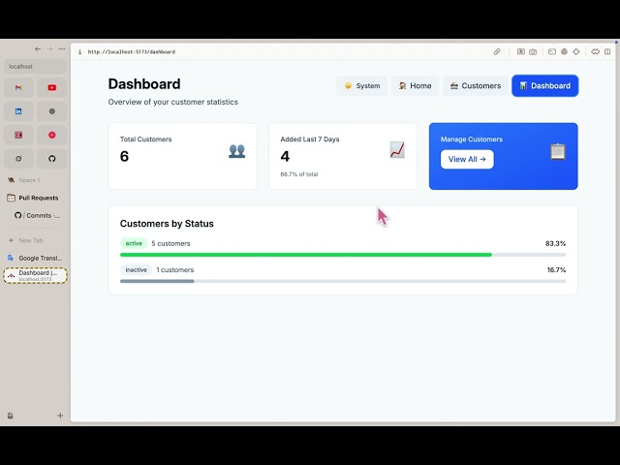Open the grey circle pinned shortcut beside LinkedIn
Viewport: 620px width, 465px height.
[x=51, y=111]
